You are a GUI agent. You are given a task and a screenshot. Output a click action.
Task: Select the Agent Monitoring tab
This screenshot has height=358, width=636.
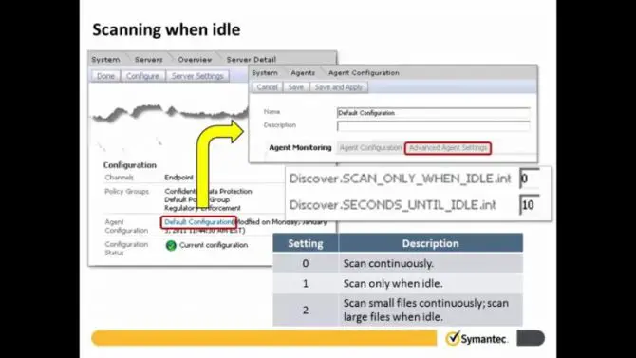click(300, 148)
